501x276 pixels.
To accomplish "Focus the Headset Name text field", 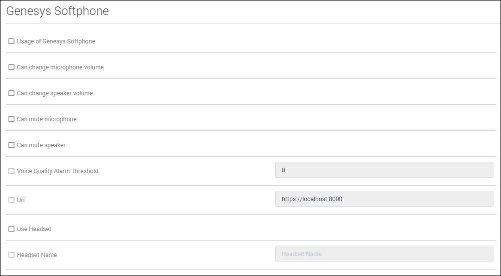I will [384, 254].
